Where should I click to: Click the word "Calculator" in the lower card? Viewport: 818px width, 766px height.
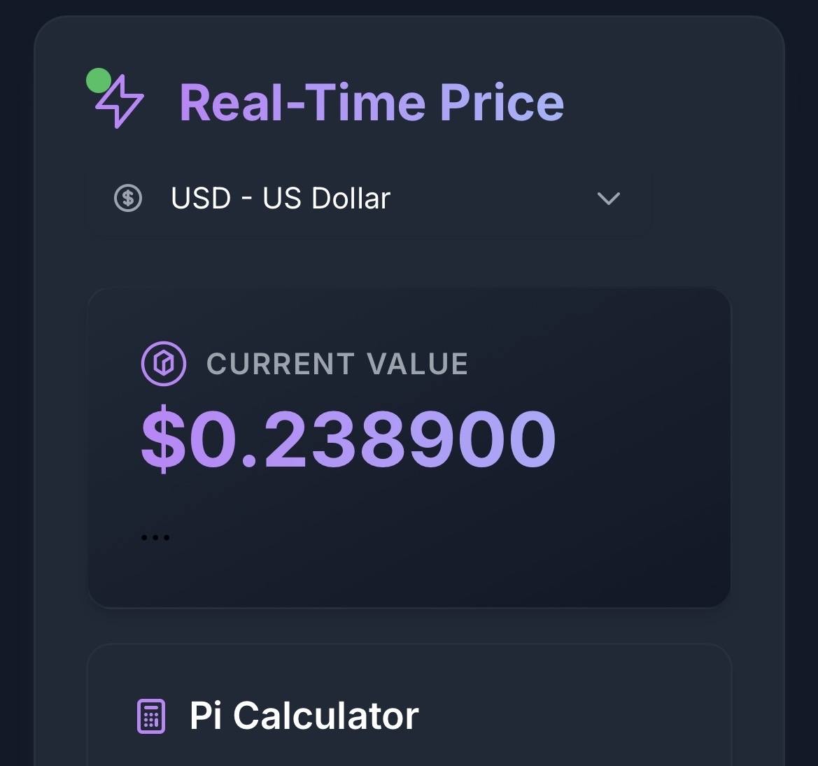click(325, 716)
